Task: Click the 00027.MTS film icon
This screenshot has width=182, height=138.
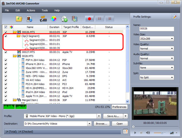Action: tap(19, 52)
